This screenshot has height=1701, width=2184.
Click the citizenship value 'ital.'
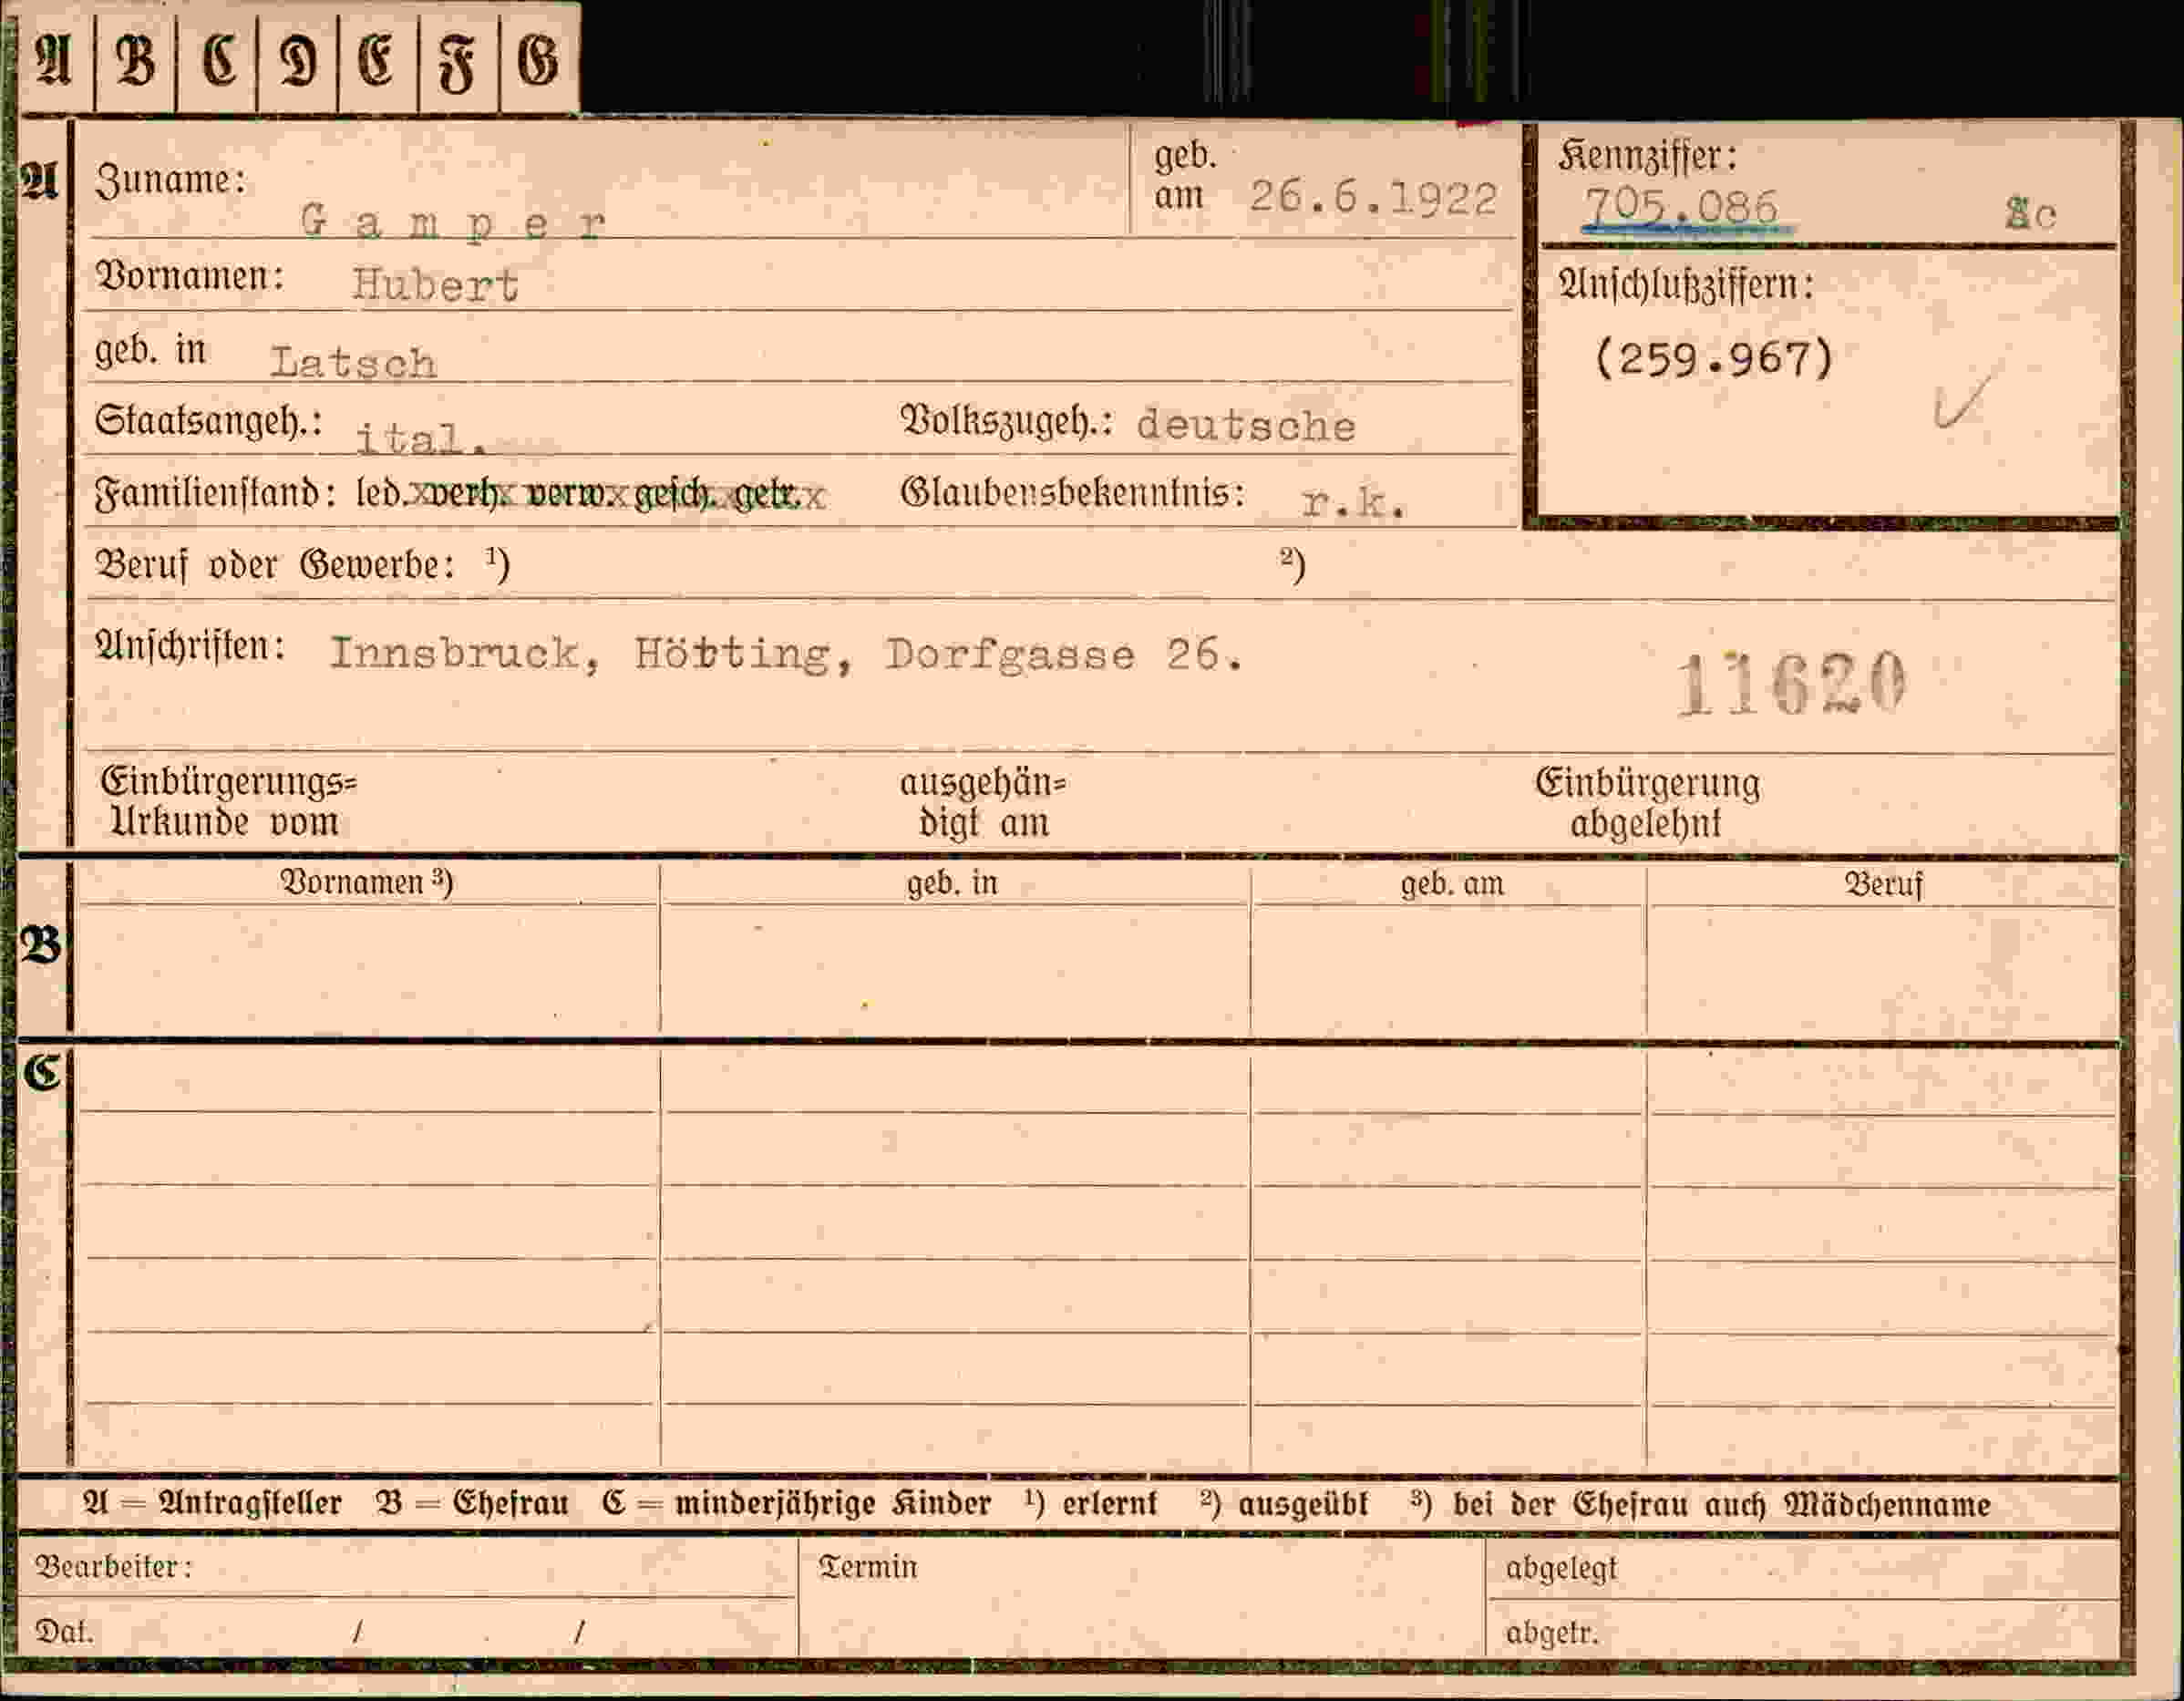tap(422, 437)
